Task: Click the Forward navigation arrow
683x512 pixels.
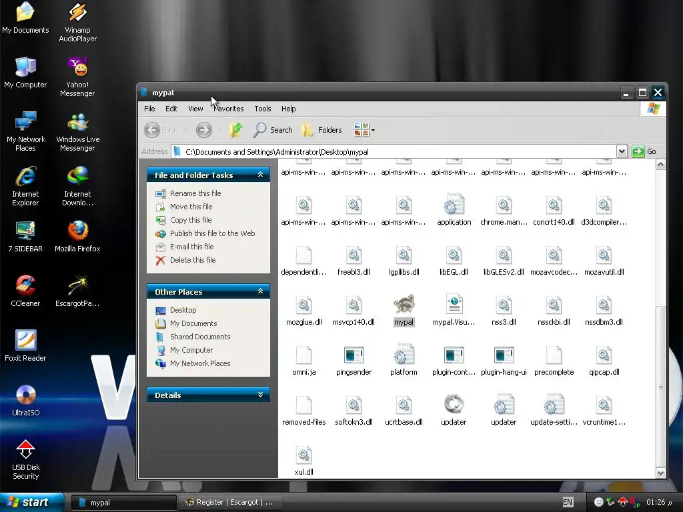Action: 203,130
